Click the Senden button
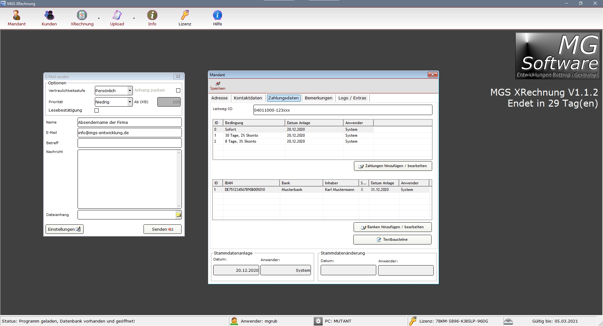Image resolution: width=603 pixels, height=326 pixels. pos(162,229)
